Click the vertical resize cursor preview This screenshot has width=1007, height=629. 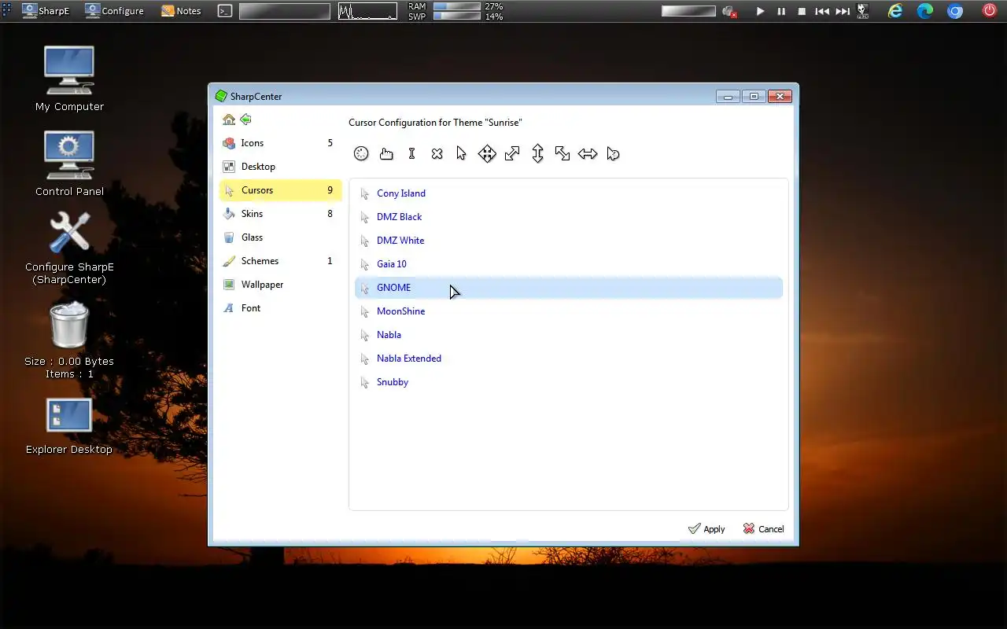pos(537,153)
